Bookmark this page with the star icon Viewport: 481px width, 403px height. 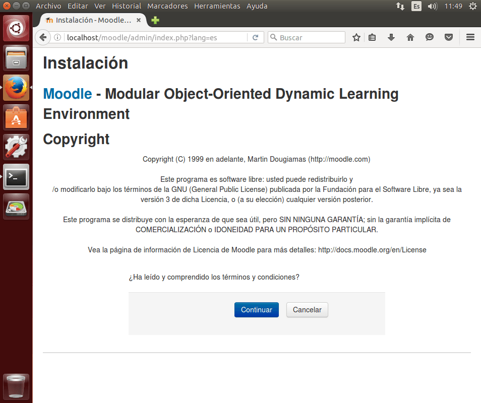pyautogui.click(x=356, y=37)
